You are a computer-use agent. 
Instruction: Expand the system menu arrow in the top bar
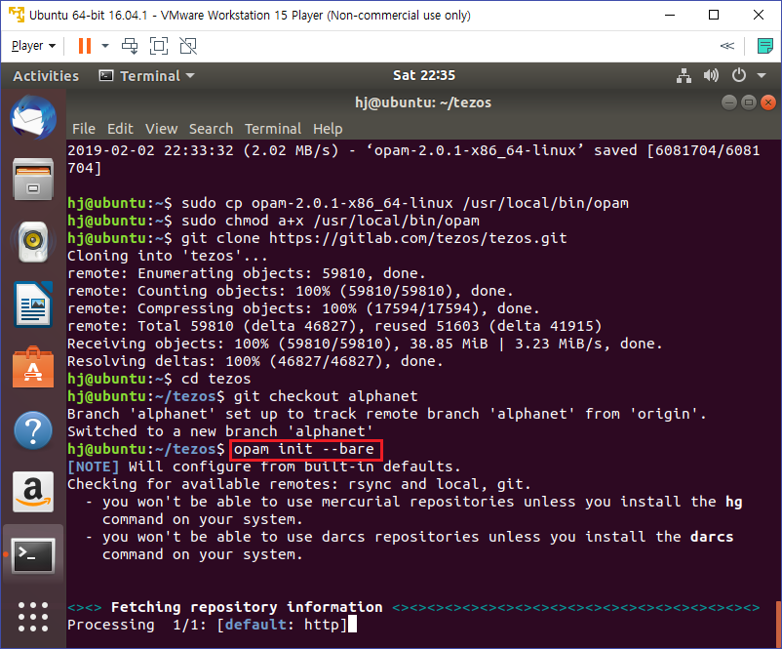(762, 76)
